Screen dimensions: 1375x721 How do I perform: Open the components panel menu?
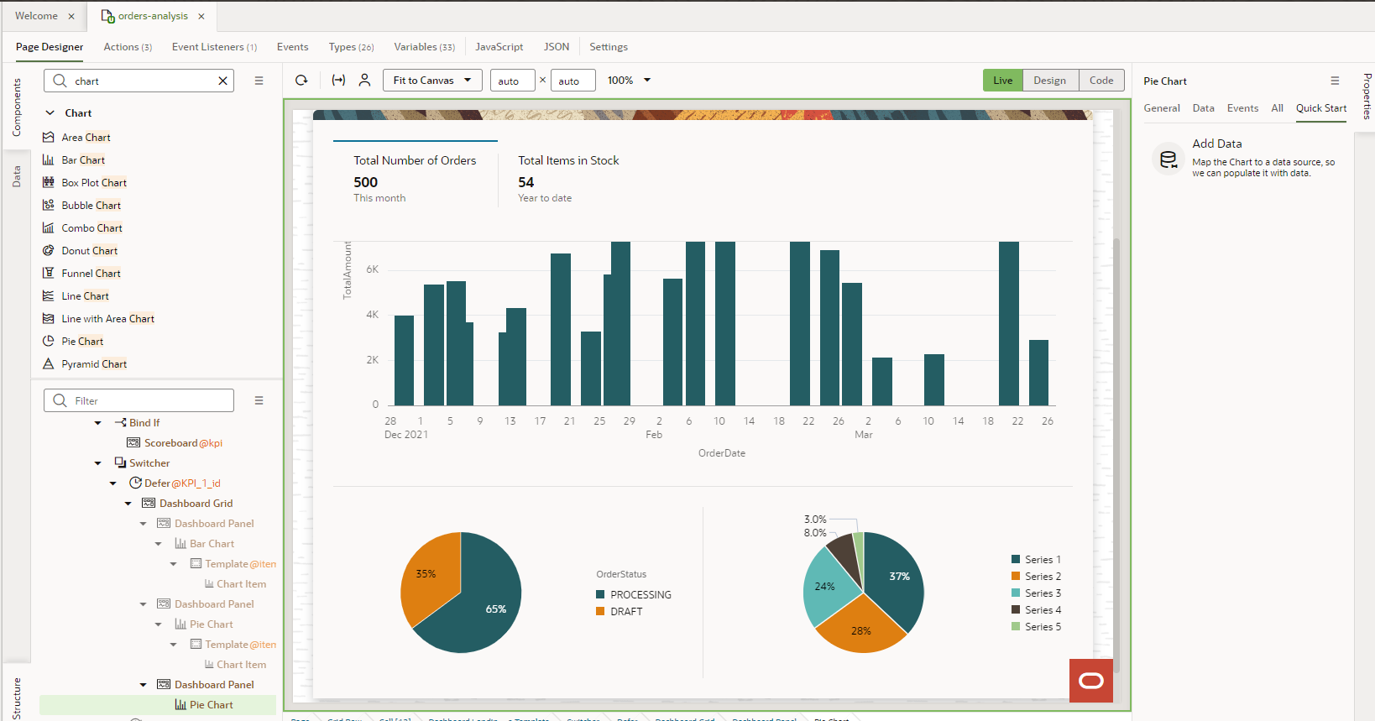click(x=259, y=81)
